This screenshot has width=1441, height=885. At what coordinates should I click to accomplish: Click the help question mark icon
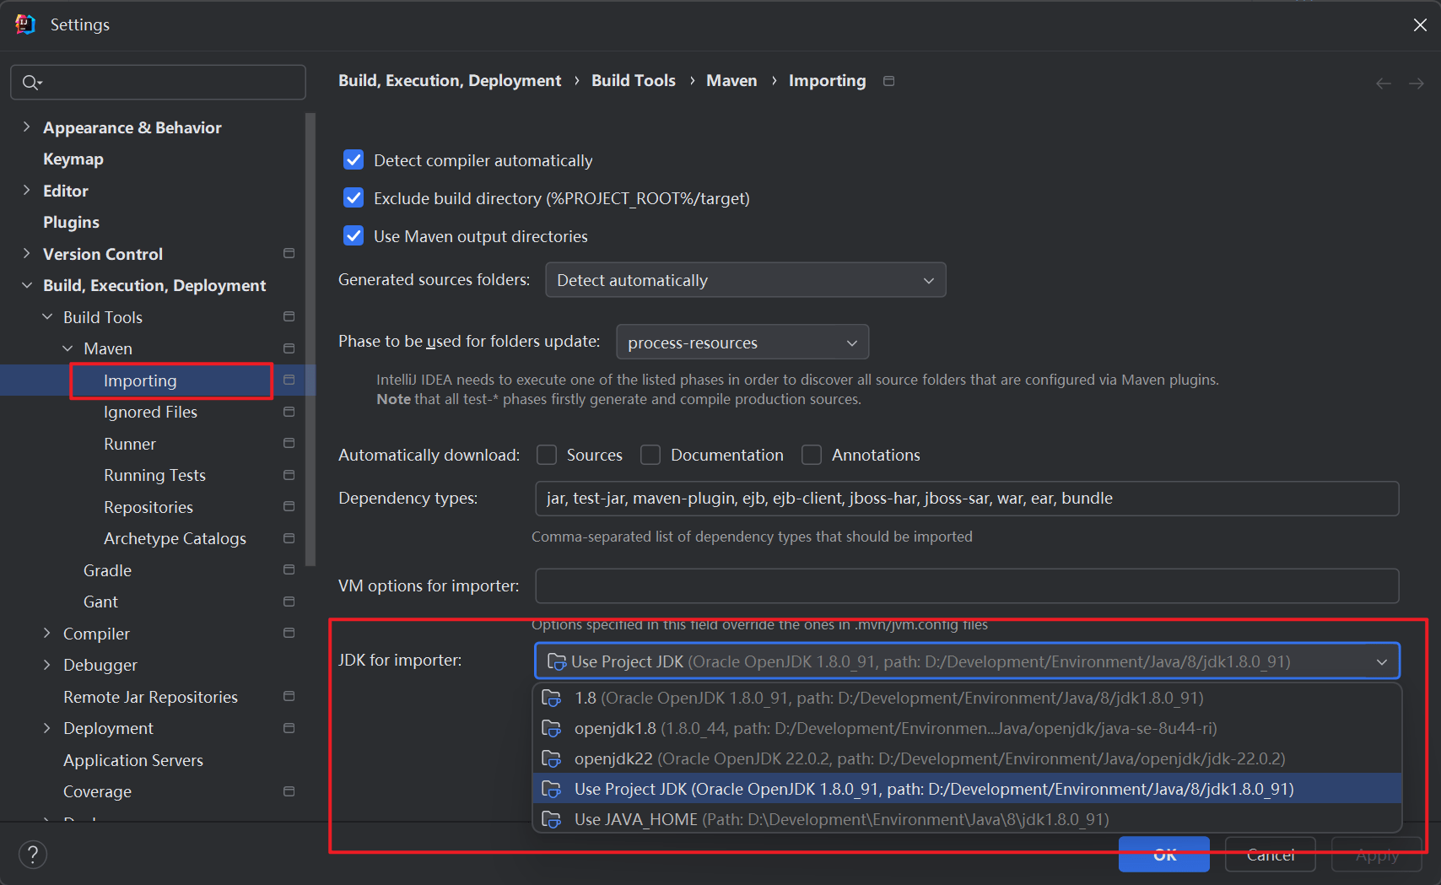click(x=32, y=854)
